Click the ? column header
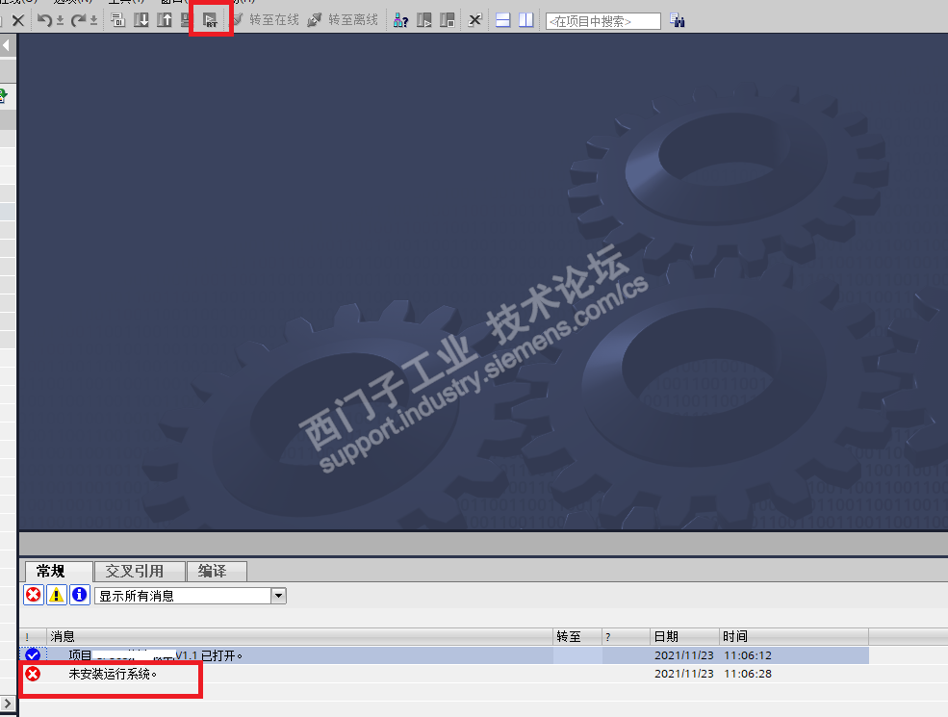 point(627,636)
